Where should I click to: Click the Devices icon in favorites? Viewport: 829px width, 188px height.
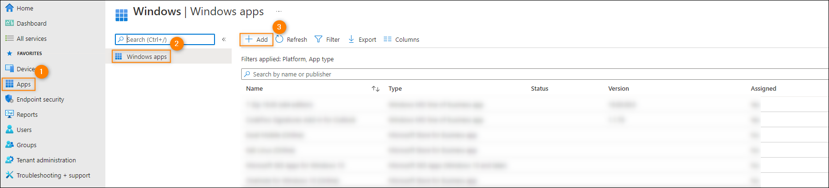(x=10, y=69)
